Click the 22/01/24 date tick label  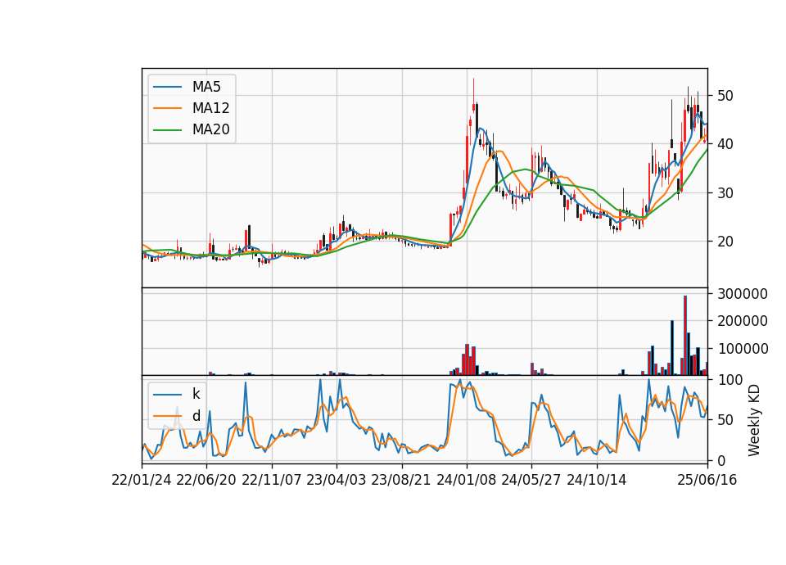(142, 480)
